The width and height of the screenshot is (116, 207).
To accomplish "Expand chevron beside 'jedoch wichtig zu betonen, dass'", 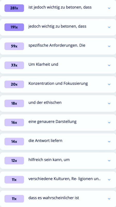I will (109, 27).
